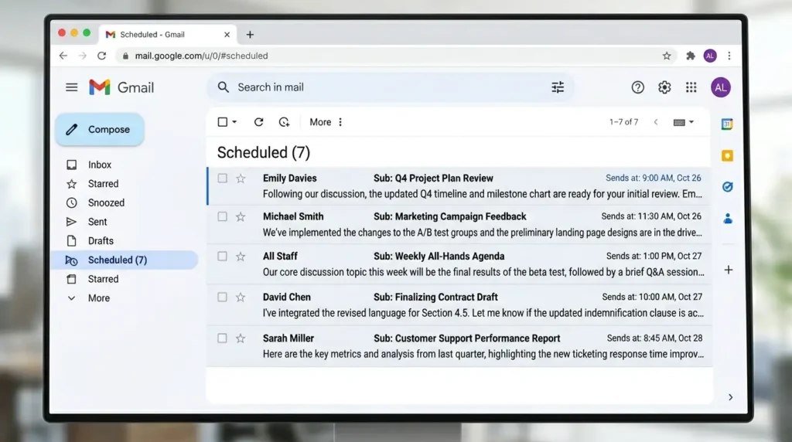Open select dropdown arrow beside checkbox
Screen dimensions: 792x442
click(x=234, y=121)
